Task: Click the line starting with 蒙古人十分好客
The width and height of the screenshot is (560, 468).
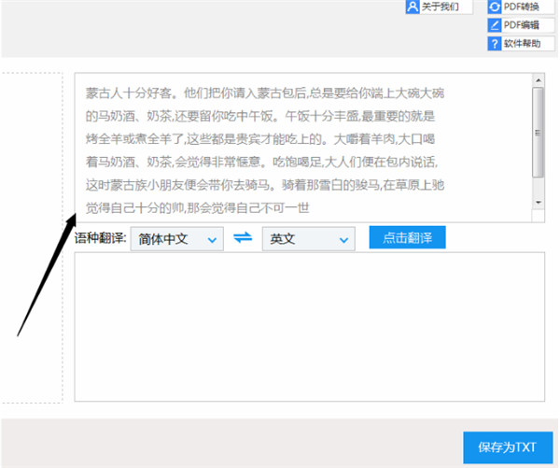Action: 265,93
